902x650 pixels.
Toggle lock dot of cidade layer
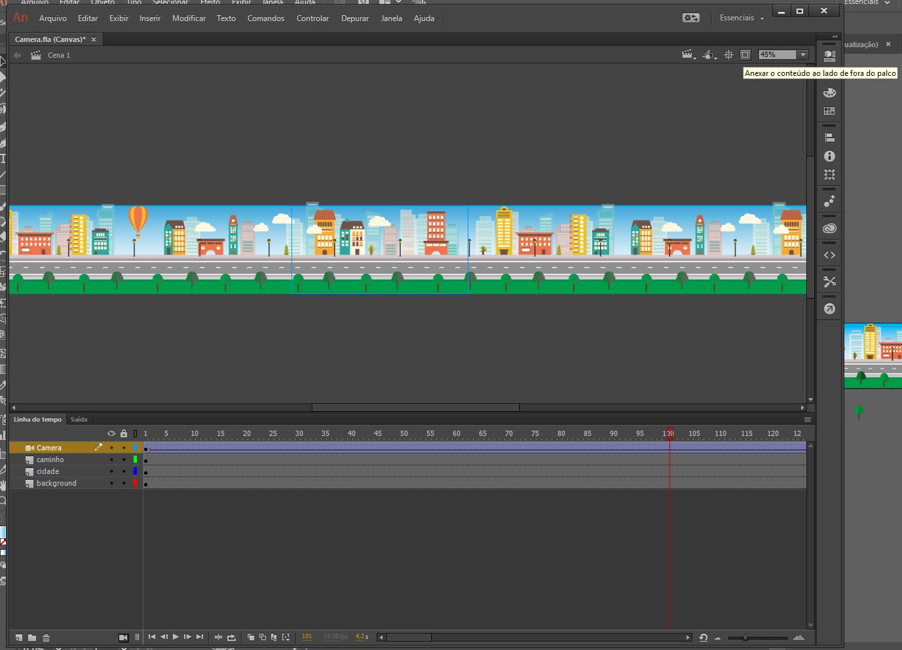[124, 471]
